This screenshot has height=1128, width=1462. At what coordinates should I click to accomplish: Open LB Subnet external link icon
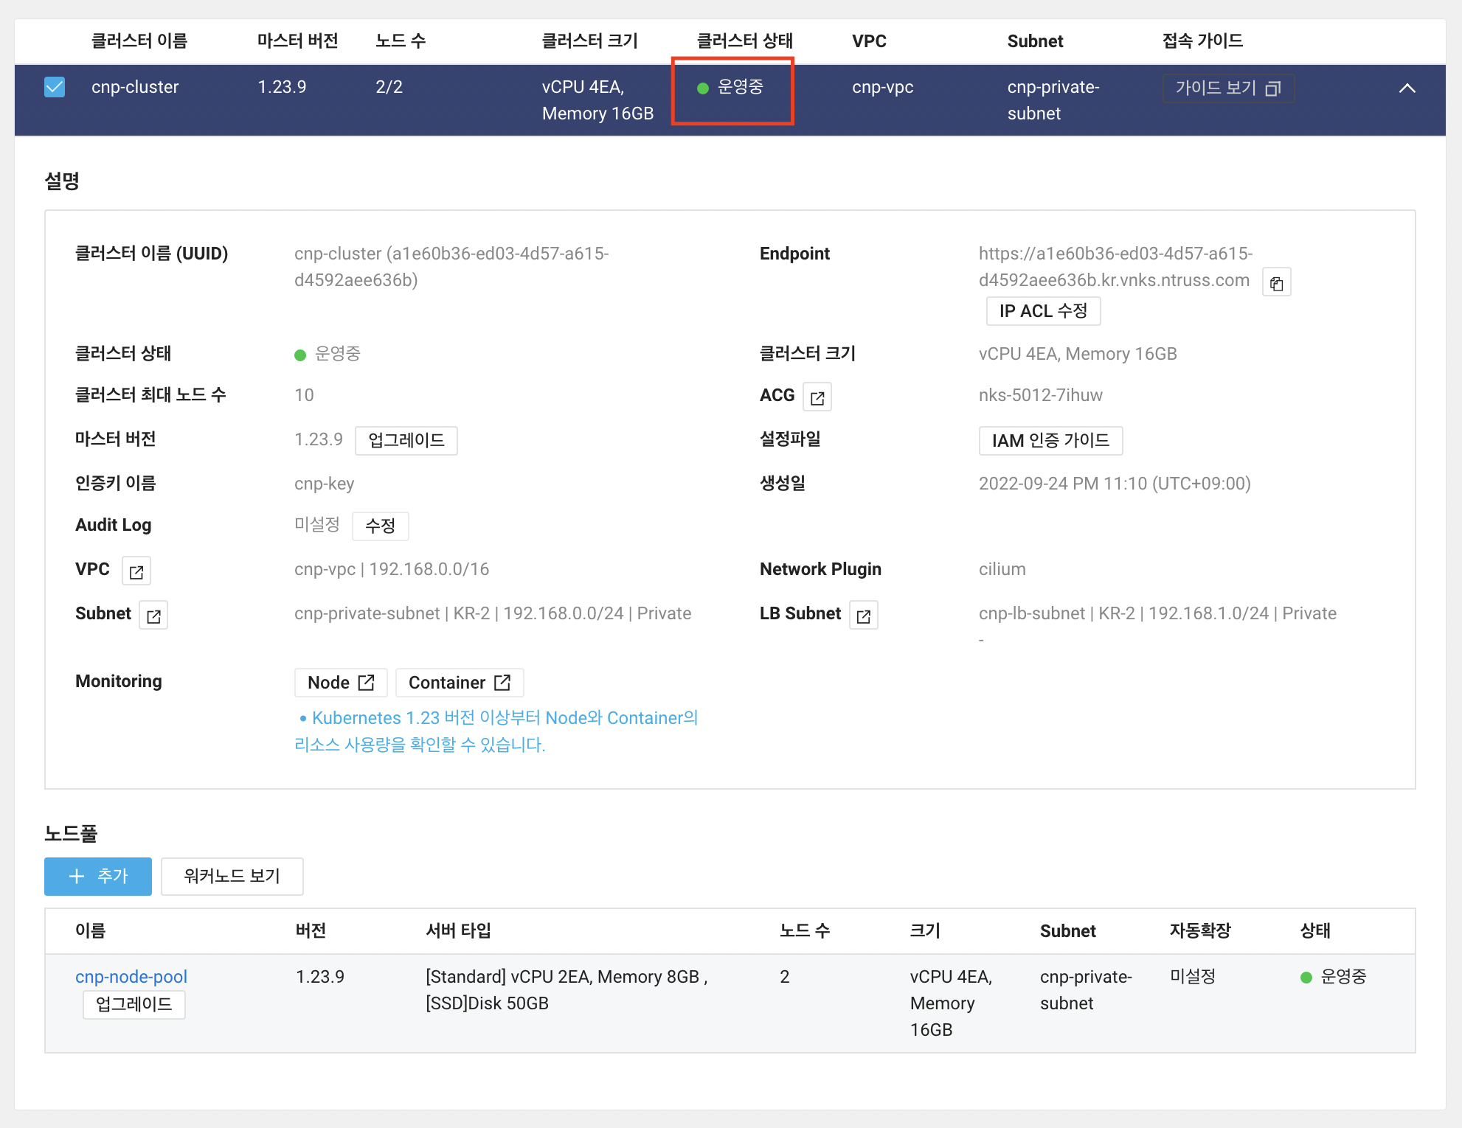tap(863, 616)
